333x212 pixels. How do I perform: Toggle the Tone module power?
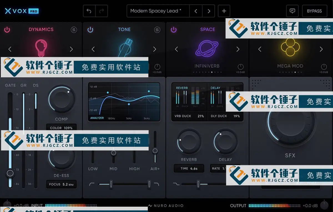(90, 30)
